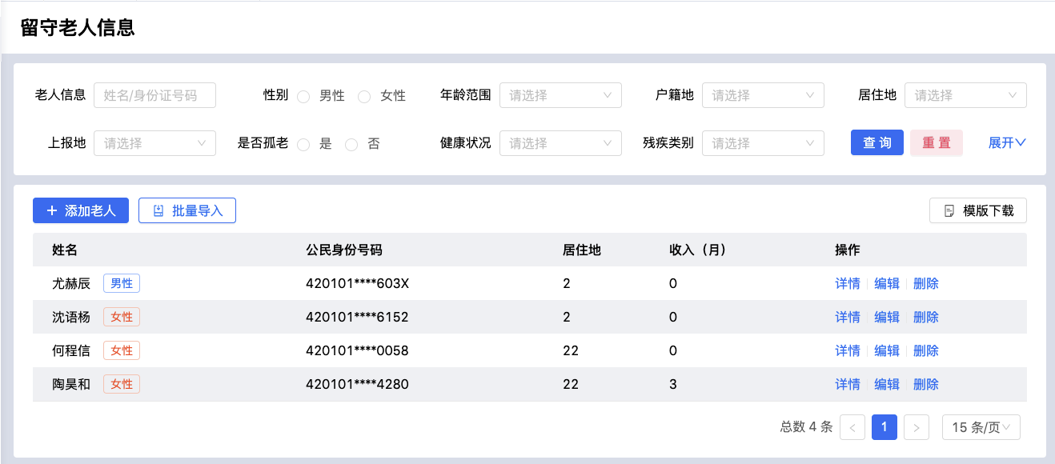Open 详情 for 何程信

(x=848, y=350)
